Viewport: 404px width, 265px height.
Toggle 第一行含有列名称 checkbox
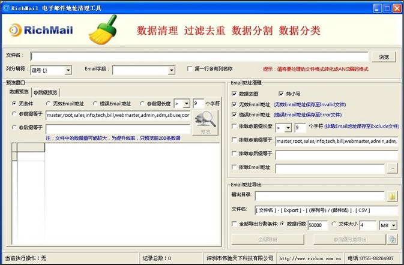tap(190, 69)
